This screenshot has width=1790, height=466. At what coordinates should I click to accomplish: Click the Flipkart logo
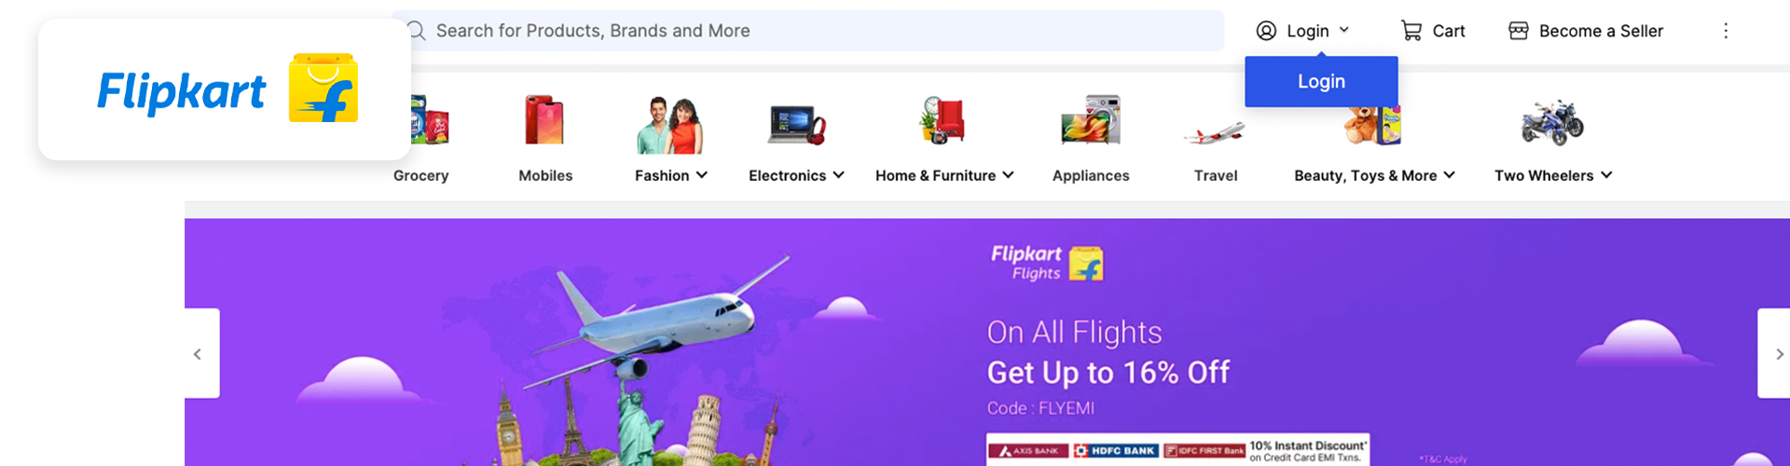227,89
